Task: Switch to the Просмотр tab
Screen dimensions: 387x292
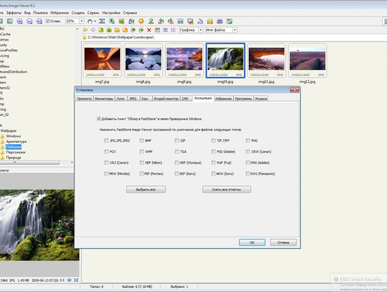Action: pyautogui.click(x=84, y=98)
